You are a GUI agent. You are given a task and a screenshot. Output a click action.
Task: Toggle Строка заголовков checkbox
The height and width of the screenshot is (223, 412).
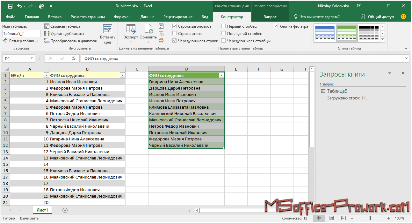[x=175, y=26]
